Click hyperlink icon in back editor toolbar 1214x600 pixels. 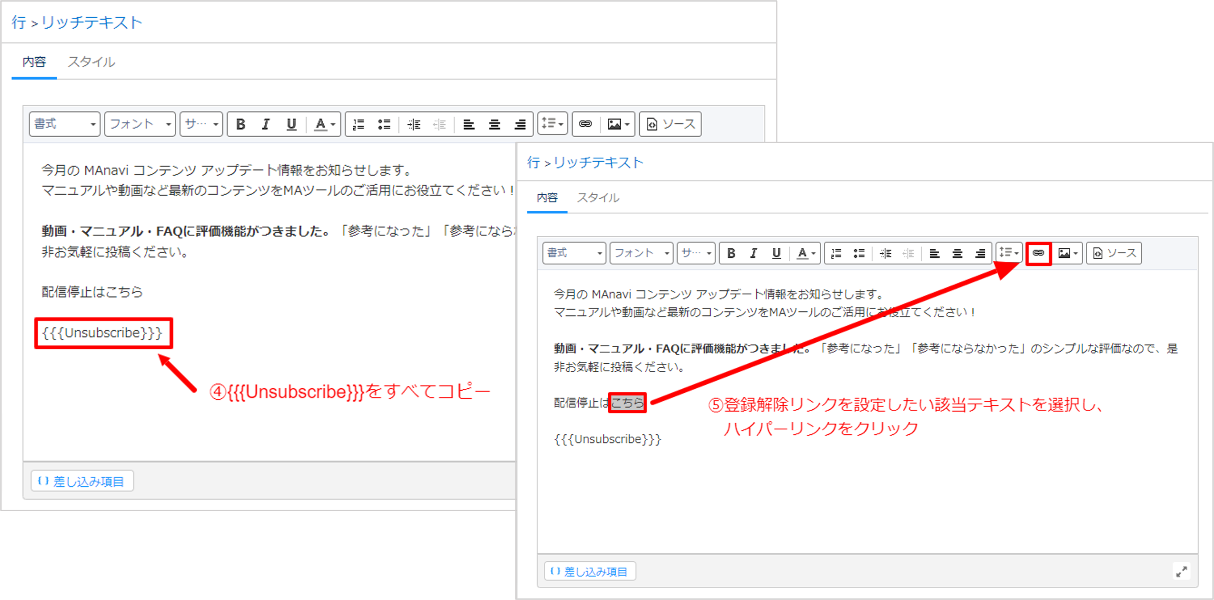click(585, 124)
